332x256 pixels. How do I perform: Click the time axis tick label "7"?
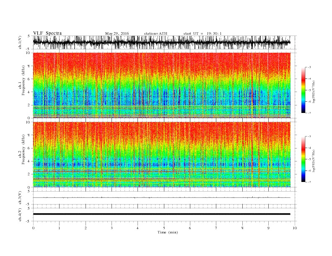[216, 228]
